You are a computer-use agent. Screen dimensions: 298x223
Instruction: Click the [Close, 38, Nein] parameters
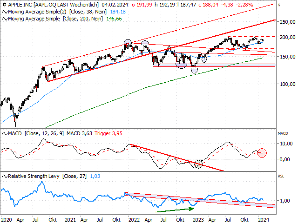click(88, 12)
